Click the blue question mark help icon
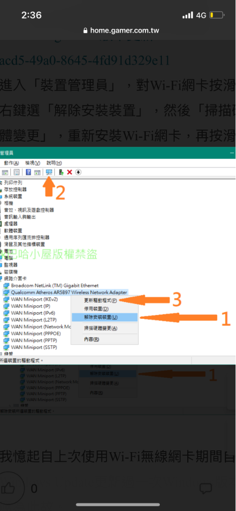Screen dimensions: 236x511 tap(28, 172)
